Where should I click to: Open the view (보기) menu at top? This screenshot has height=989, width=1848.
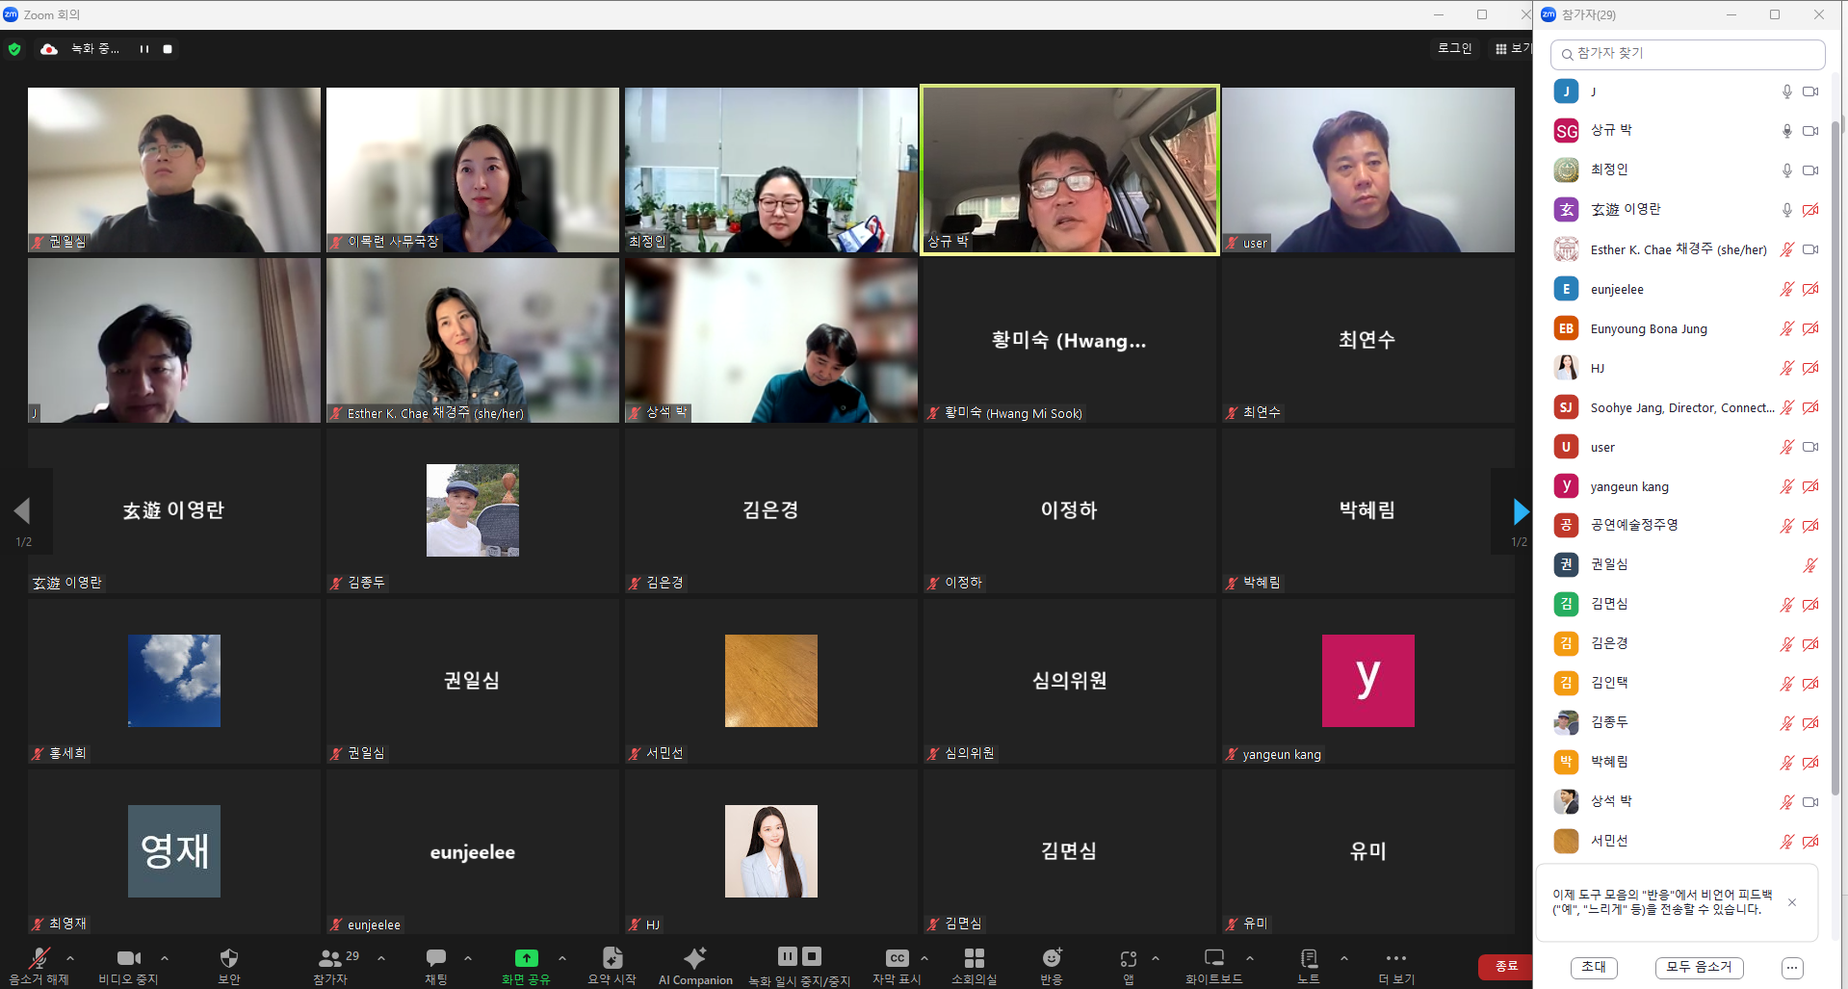pos(1512,48)
